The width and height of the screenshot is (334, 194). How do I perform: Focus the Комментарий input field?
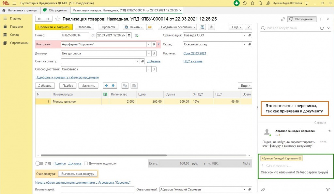point(97,189)
